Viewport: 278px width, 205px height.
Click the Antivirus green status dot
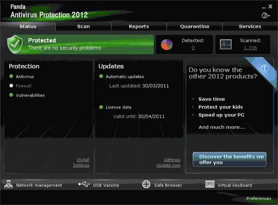(11, 76)
